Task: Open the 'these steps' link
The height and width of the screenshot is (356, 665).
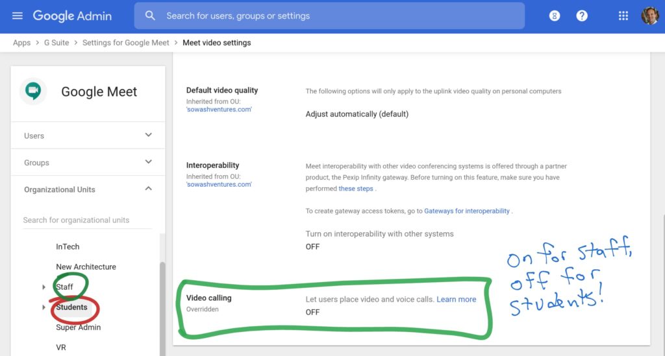Action: pos(355,188)
